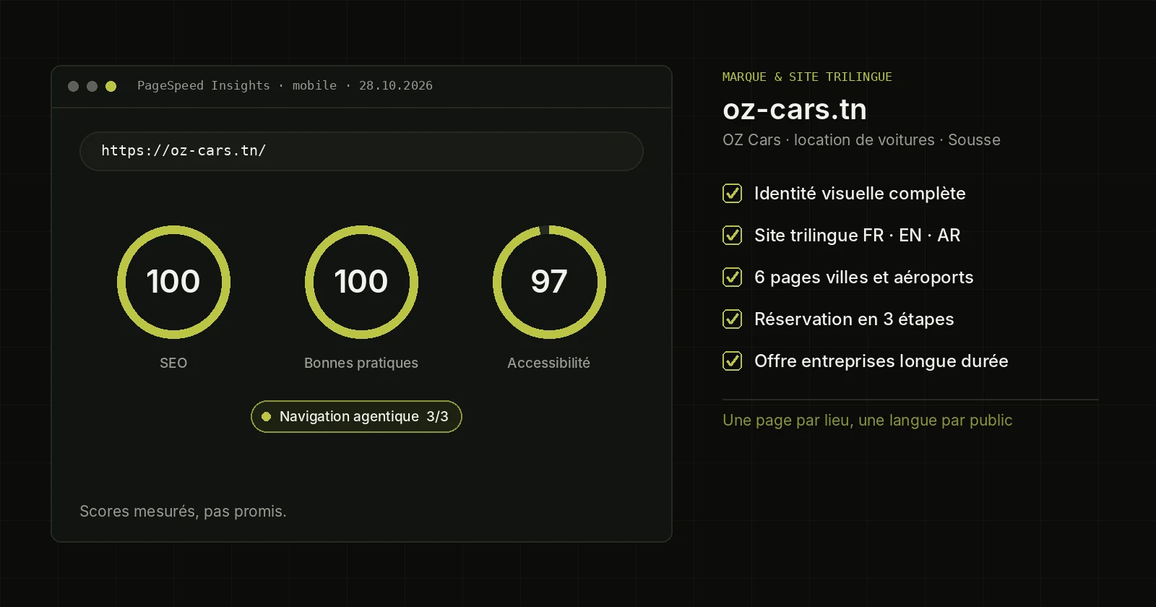Viewport: 1156px width, 607px height.
Task: Click the Accessibilité score gauge showing 97
Action: click(549, 282)
